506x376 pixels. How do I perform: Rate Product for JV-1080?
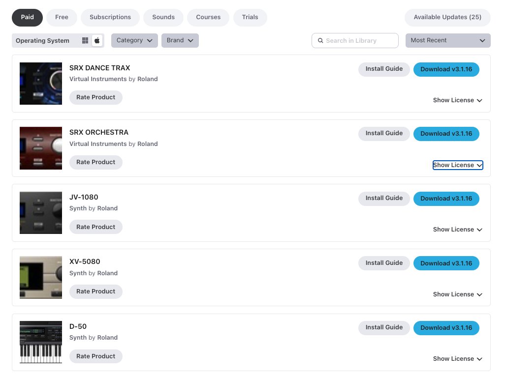pos(96,227)
